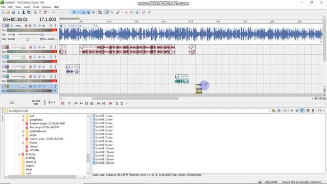Go to end of project
This screenshot has width=327, height=184.
coord(104,103)
